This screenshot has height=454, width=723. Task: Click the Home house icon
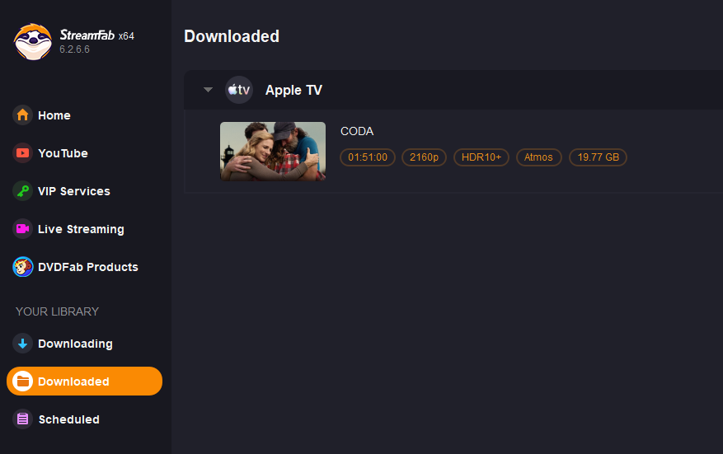coord(22,115)
